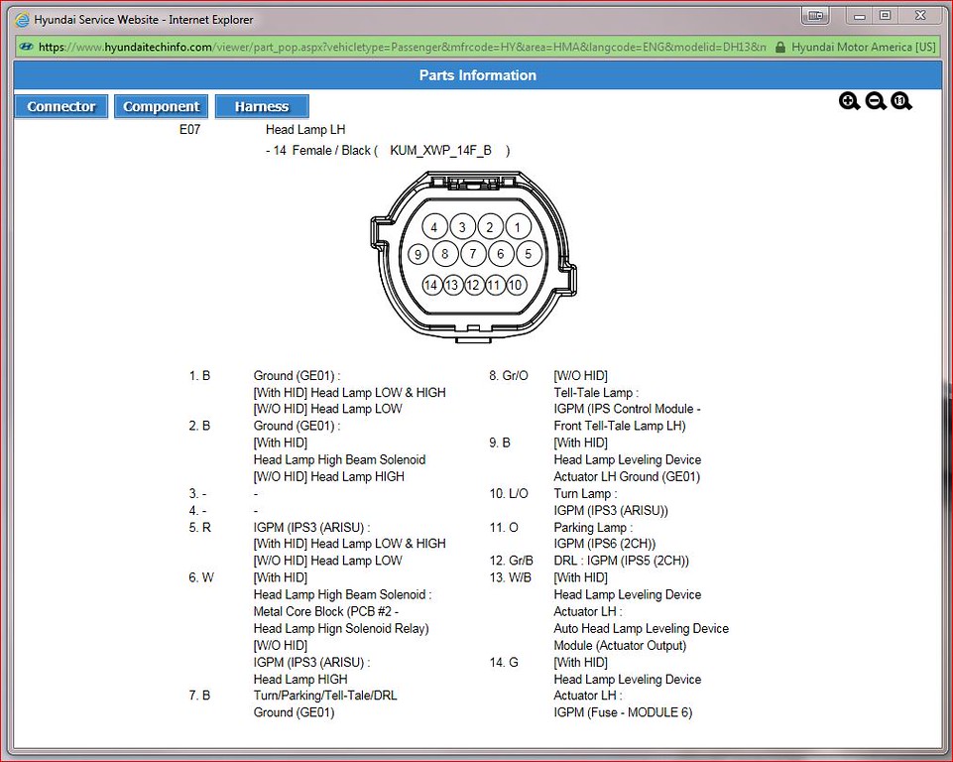Switch to the Component tab
Screen dimensions: 953x762
161,106
